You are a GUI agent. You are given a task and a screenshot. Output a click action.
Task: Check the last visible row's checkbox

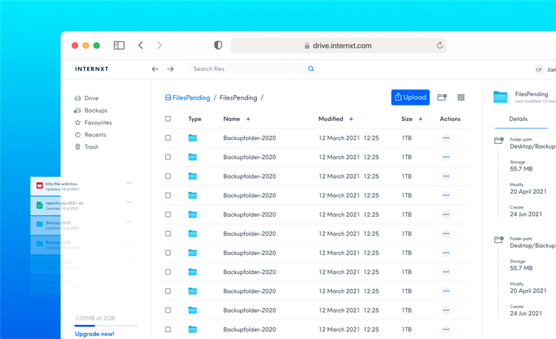point(168,329)
